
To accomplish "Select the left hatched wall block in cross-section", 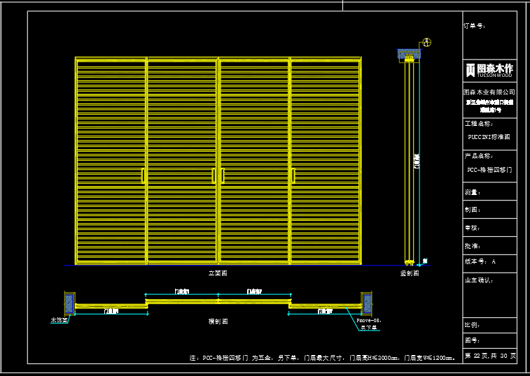I will pyautogui.click(x=69, y=303).
